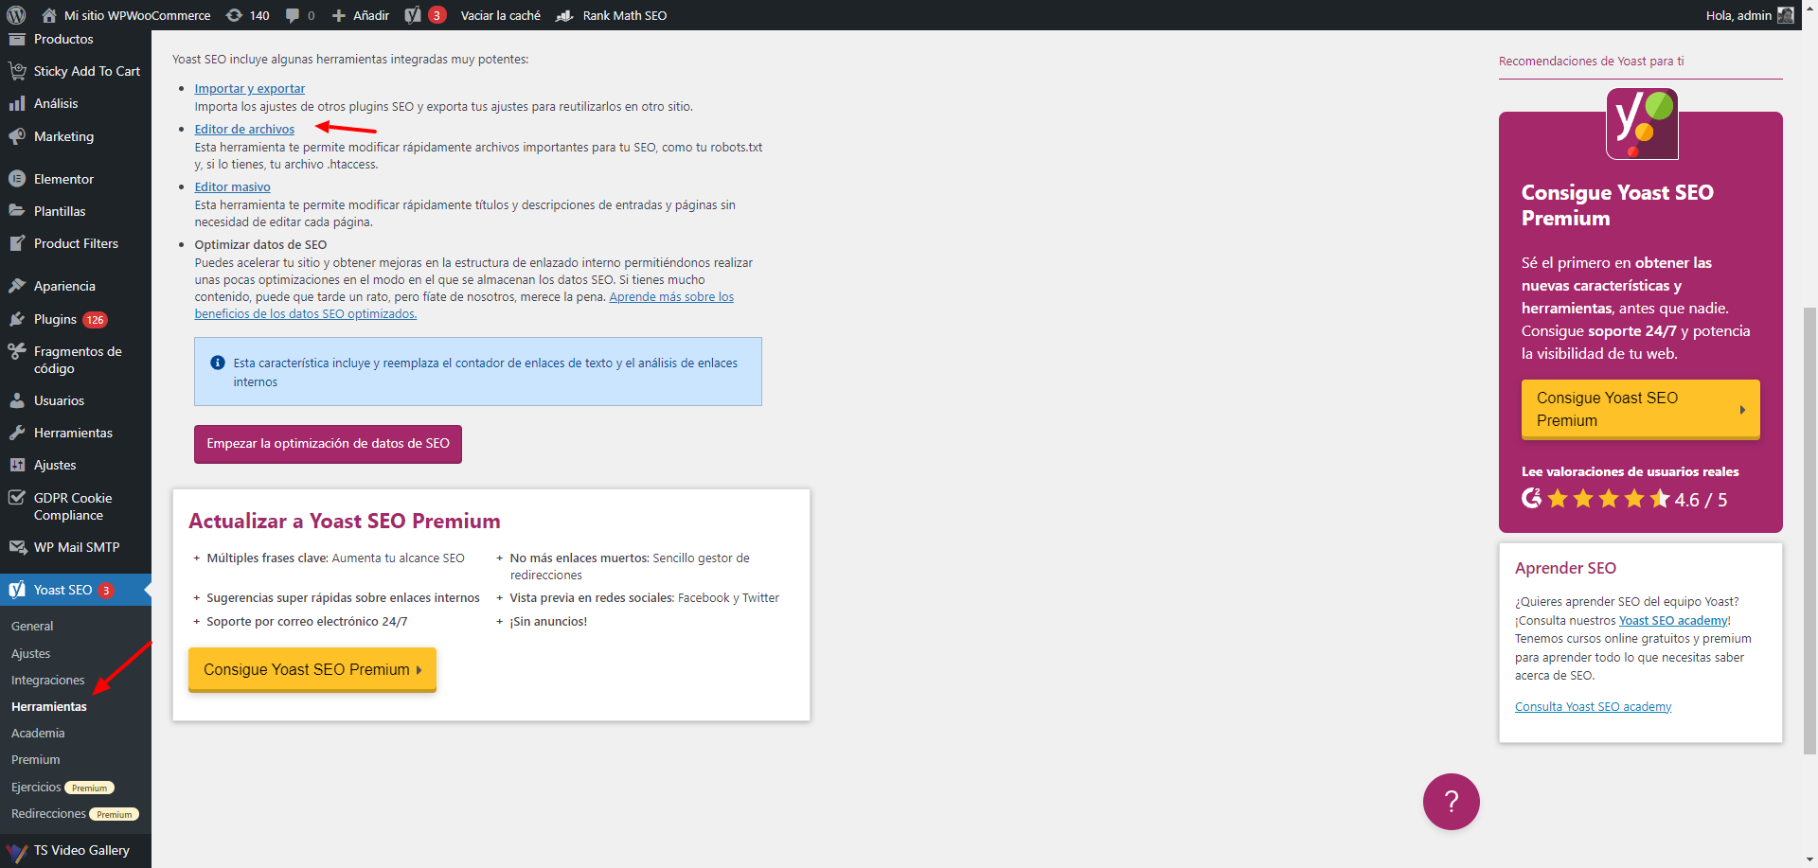Click the Yoast SEO sidebar icon
The width and height of the screenshot is (1818, 868).
click(17, 590)
